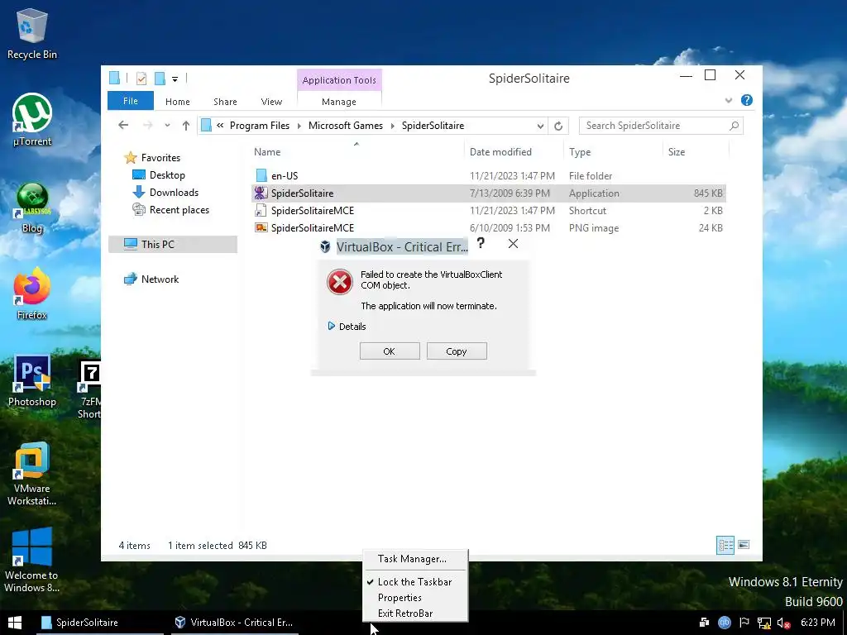Launch VMware Workstation from desktop
Viewport: 847px width, 635px height.
click(x=32, y=474)
